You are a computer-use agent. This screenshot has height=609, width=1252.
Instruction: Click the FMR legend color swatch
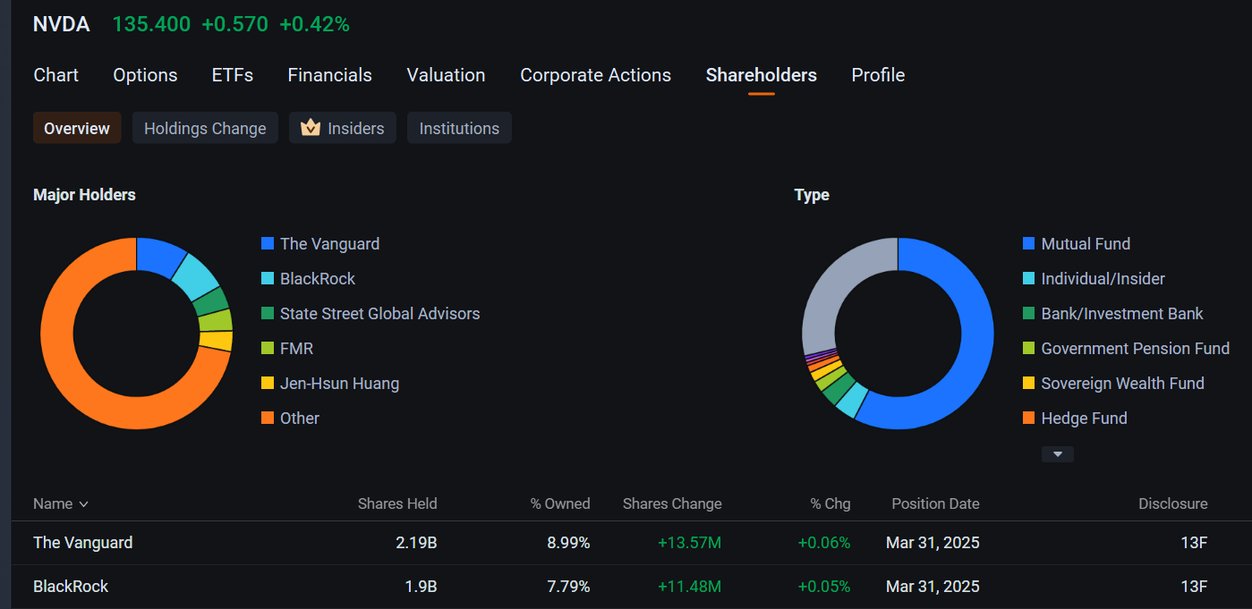(268, 348)
